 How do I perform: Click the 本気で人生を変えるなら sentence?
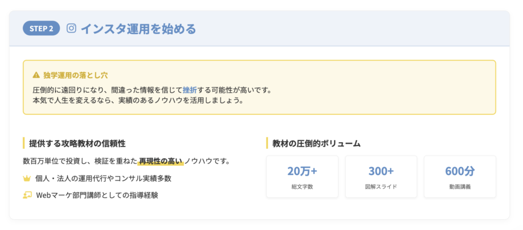[x=138, y=100]
